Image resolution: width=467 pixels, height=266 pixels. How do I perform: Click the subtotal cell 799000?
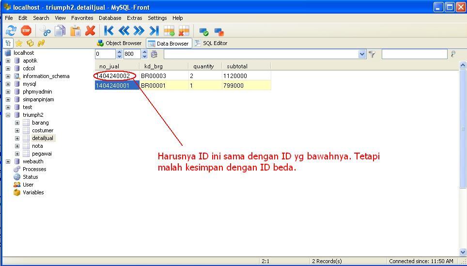click(x=246, y=85)
